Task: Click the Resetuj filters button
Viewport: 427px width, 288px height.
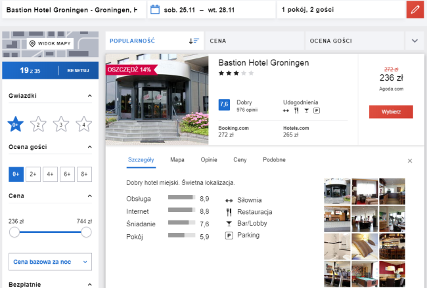Action: click(x=78, y=70)
